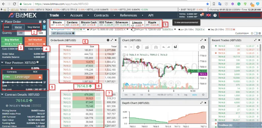Image resolution: width=262 pixels, height=128 pixels.
Task: Open the announcements megaphone icon
Action: (x=202, y=15)
